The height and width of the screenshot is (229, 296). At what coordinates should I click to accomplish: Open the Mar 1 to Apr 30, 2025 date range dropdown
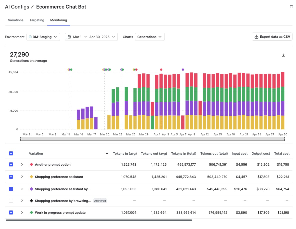91,37
